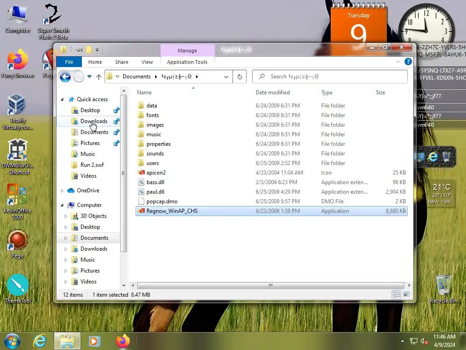Open the Share ribbon tab
466x350 pixels.
point(122,62)
